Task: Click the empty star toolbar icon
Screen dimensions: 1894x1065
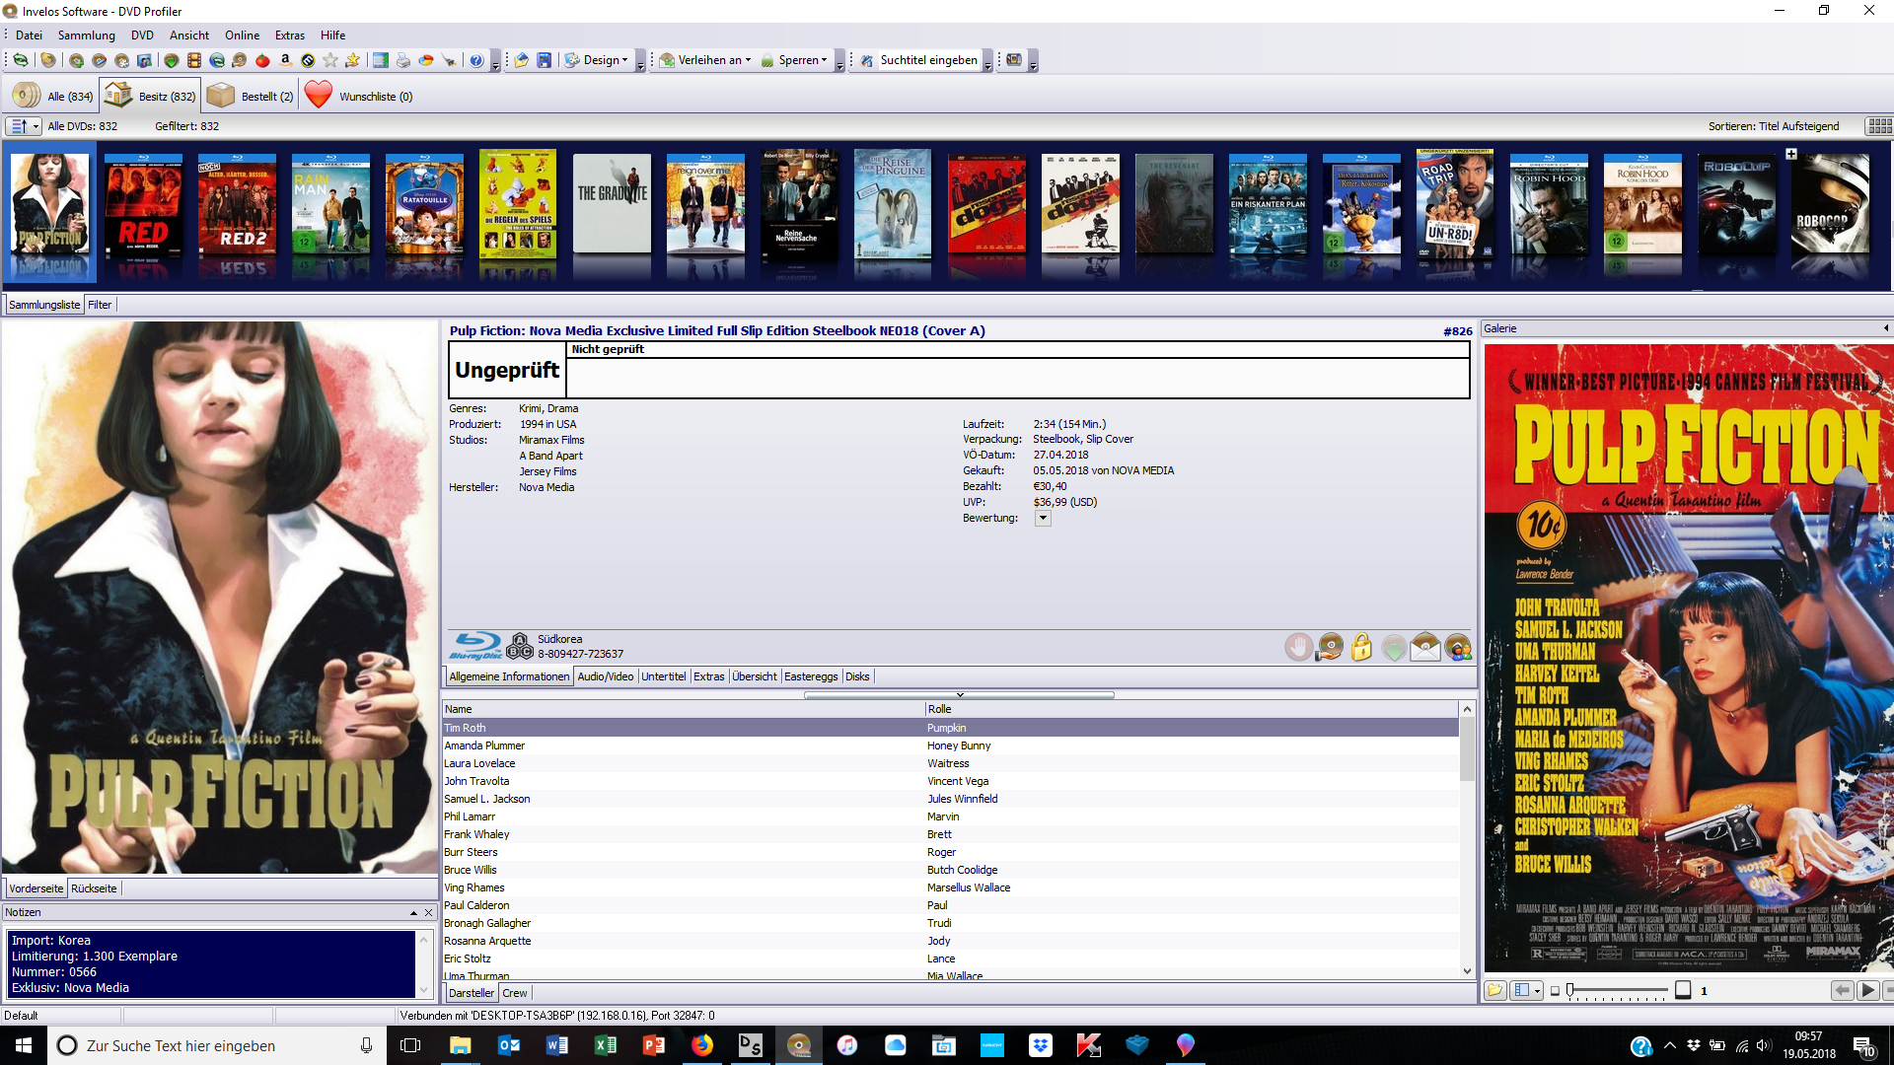Action: 329,60
